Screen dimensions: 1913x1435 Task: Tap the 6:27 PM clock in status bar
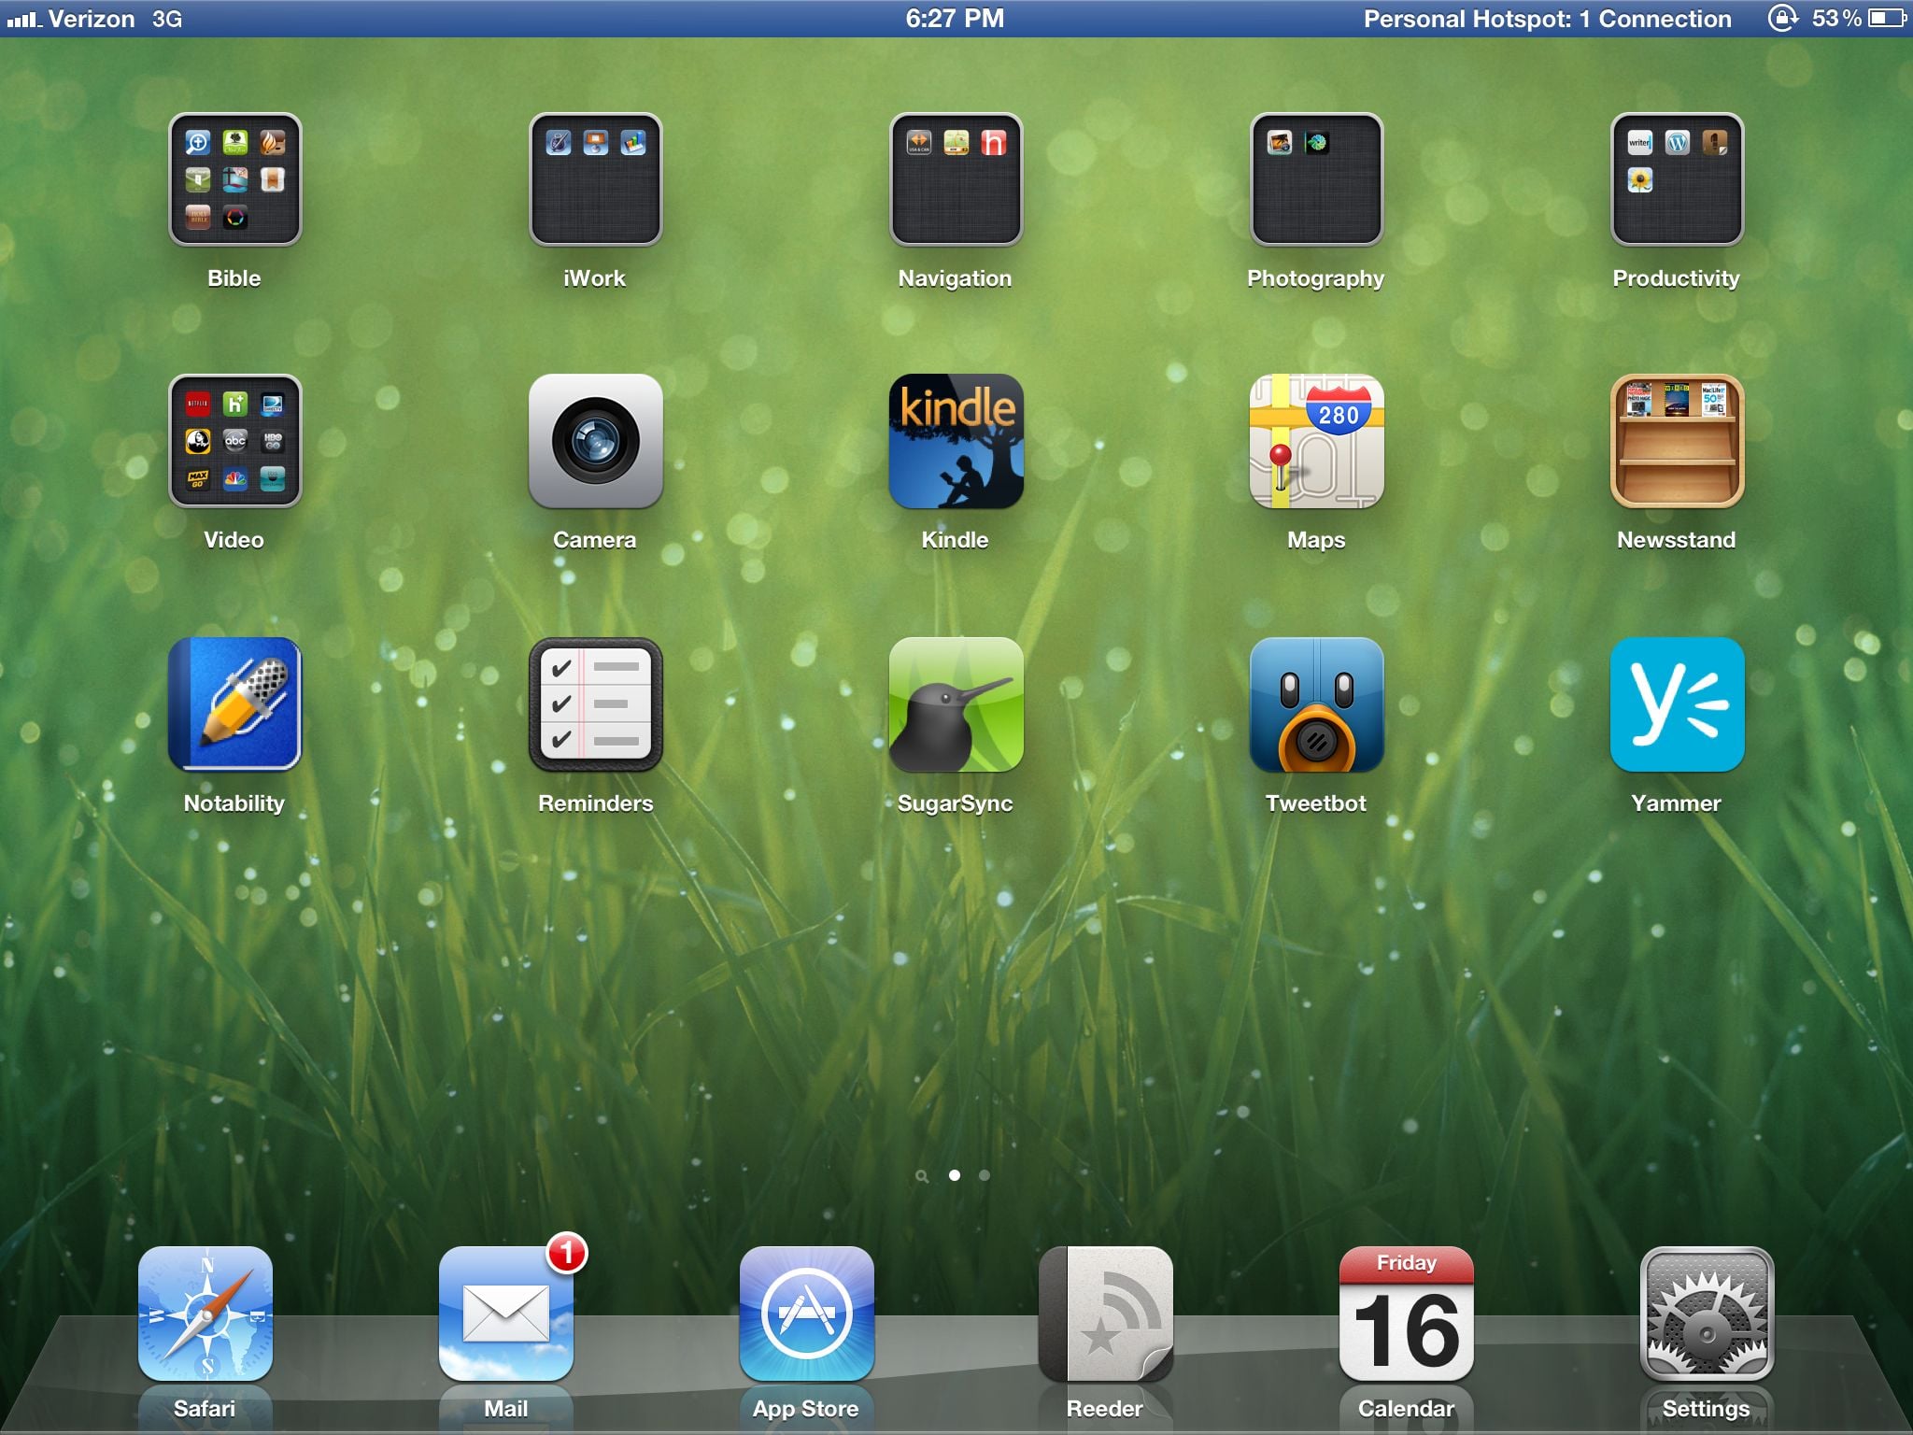(x=955, y=19)
